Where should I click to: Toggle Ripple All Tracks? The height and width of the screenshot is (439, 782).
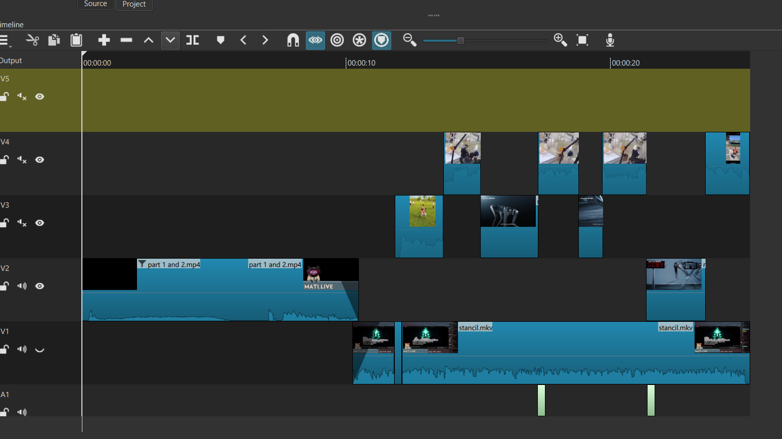(359, 40)
